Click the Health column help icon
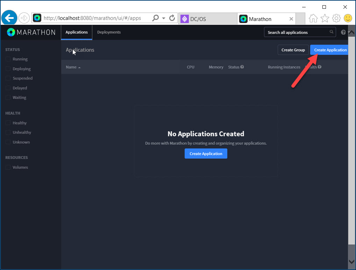Screen dimensions: 356x270 coord(319,67)
